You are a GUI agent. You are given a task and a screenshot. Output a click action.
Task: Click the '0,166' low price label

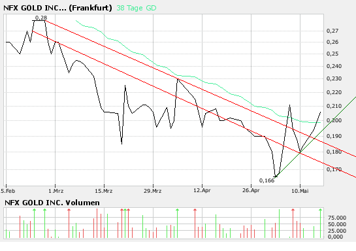coord(267,180)
